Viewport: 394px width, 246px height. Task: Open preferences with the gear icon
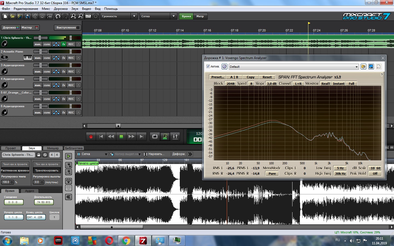tap(95, 16)
